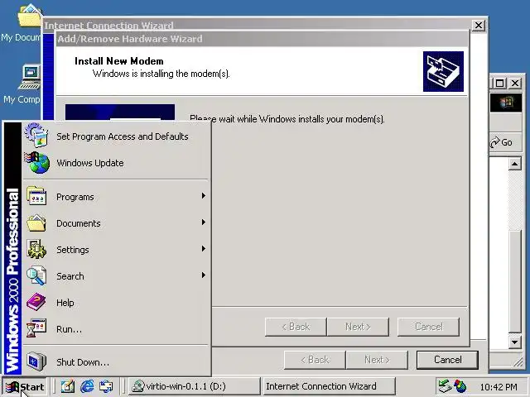530x397 pixels.
Task: Click Back in Add/Remove Hardware Wizard
Action: [x=296, y=327]
